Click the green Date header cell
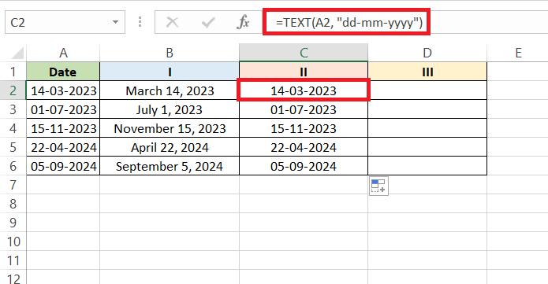This screenshot has height=284, width=548. [x=63, y=72]
